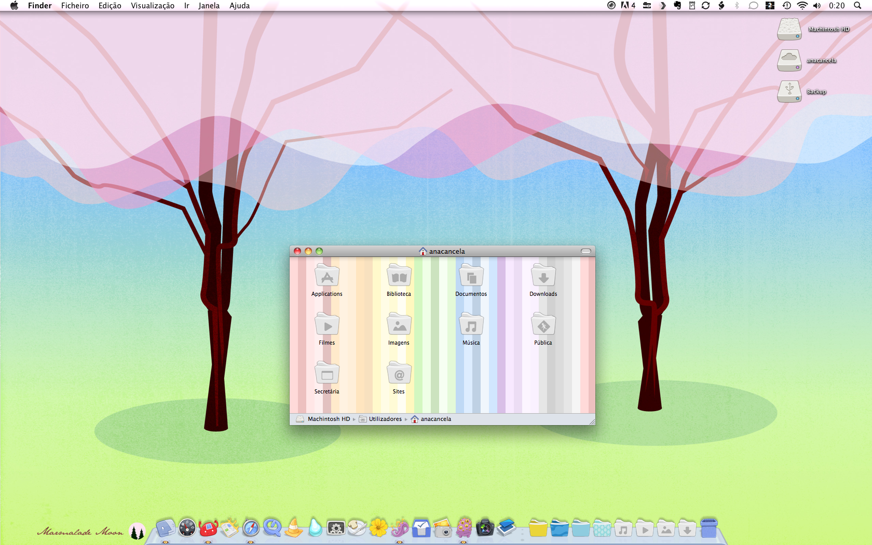872x545 pixels.
Task: Select the Machintosh HD drive on desktop
Action: [789, 29]
